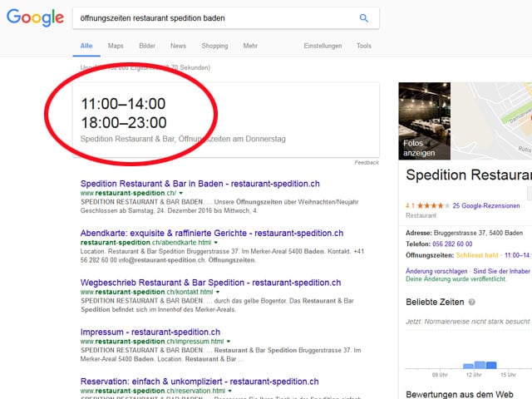Click the Feedback link below hours box
The image size is (532, 399).
tap(367, 163)
